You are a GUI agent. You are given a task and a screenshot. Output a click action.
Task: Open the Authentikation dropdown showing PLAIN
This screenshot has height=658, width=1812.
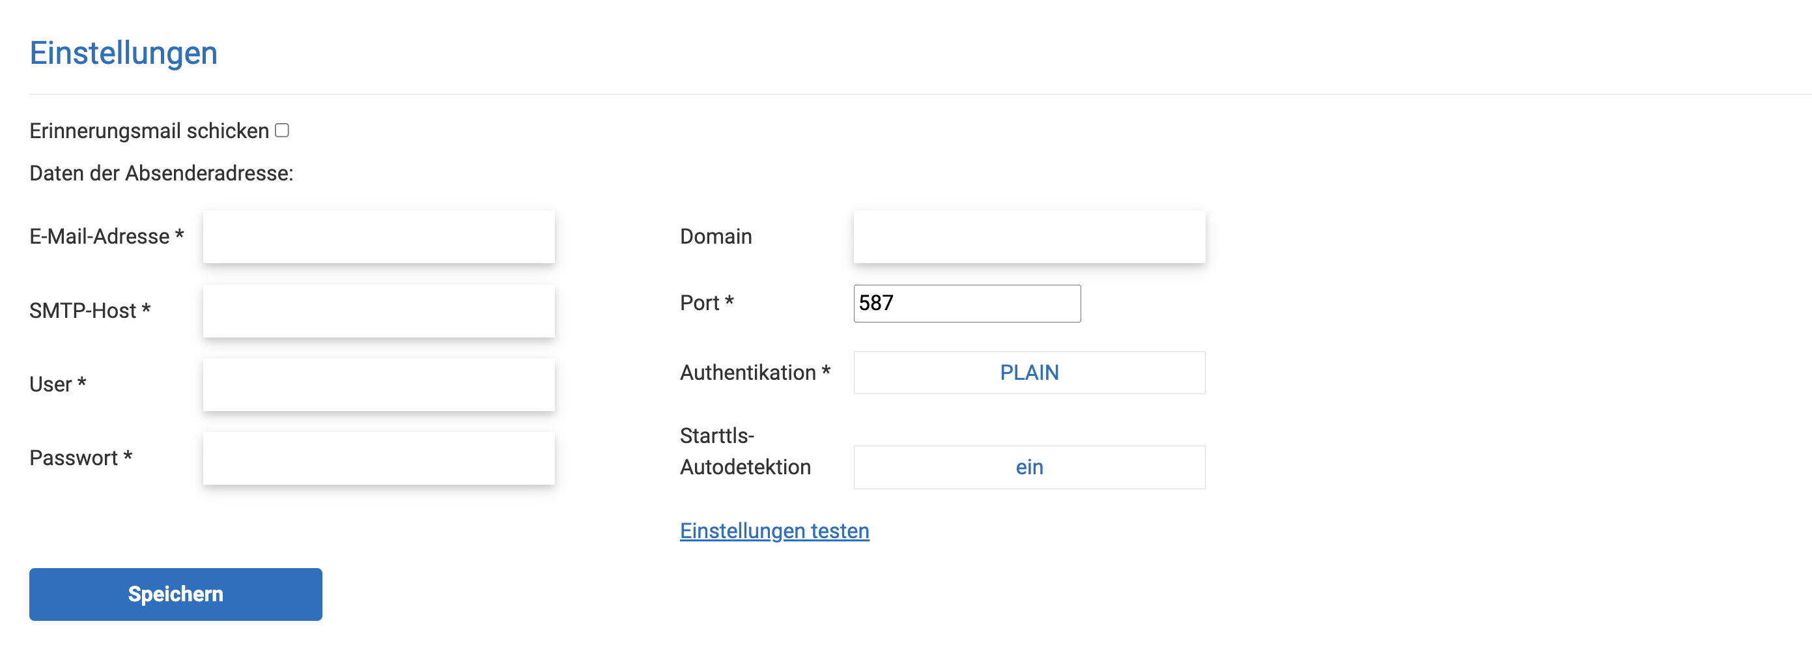click(x=1028, y=372)
